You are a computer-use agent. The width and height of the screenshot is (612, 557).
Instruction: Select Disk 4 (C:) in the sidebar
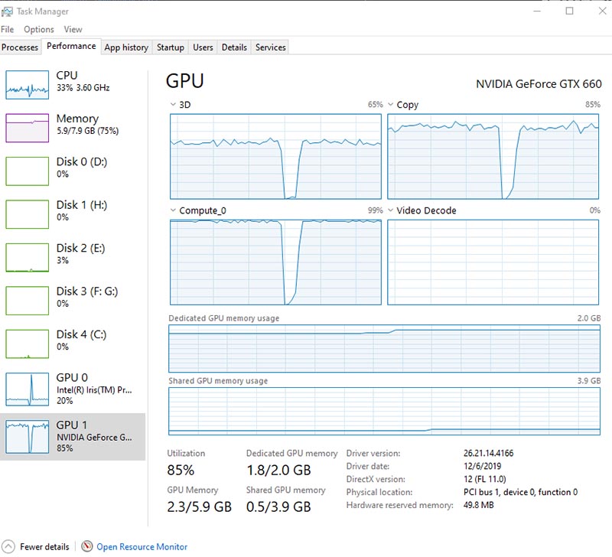click(73, 344)
